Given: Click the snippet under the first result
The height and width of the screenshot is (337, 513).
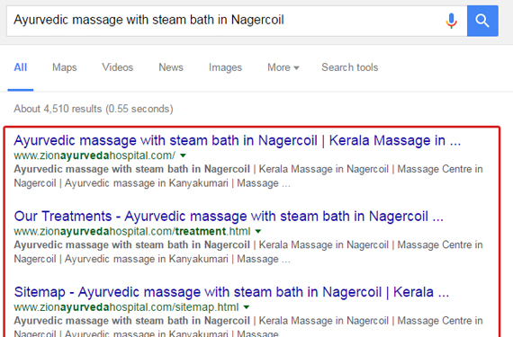Looking at the screenshot, I should pyautogui.click(x=248, y=176).
